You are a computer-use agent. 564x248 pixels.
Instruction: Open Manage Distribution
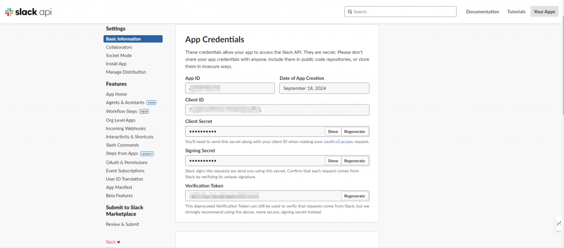(x=126, y=72)
